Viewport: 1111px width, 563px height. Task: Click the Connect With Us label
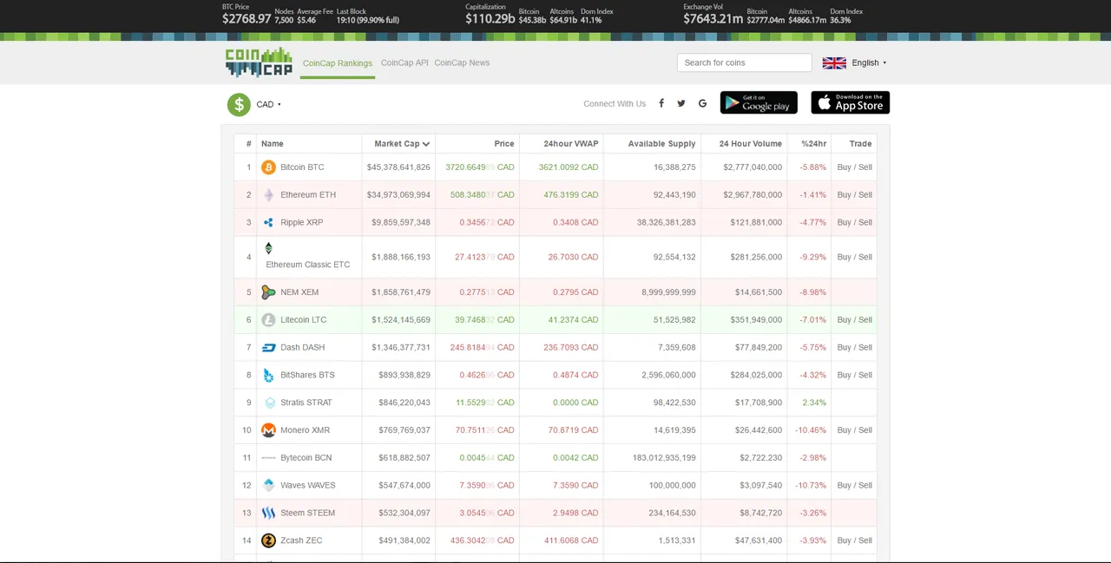615,104
